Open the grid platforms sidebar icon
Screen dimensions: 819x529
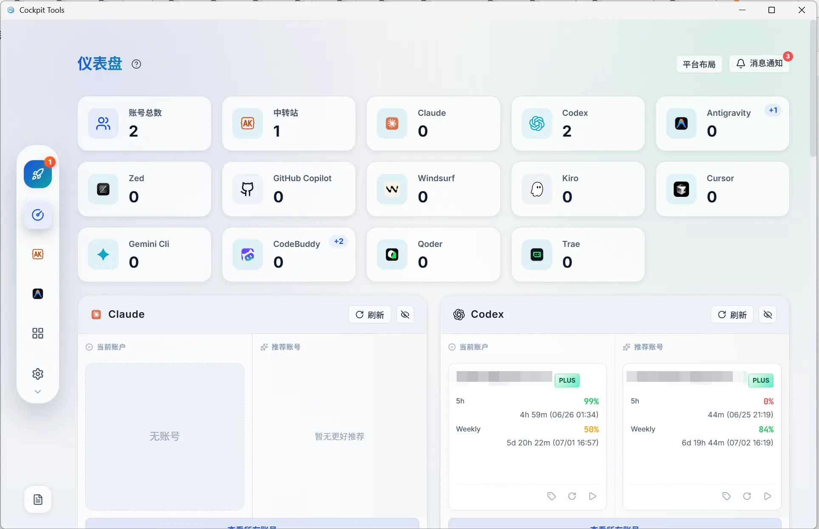tap(38, 333)
